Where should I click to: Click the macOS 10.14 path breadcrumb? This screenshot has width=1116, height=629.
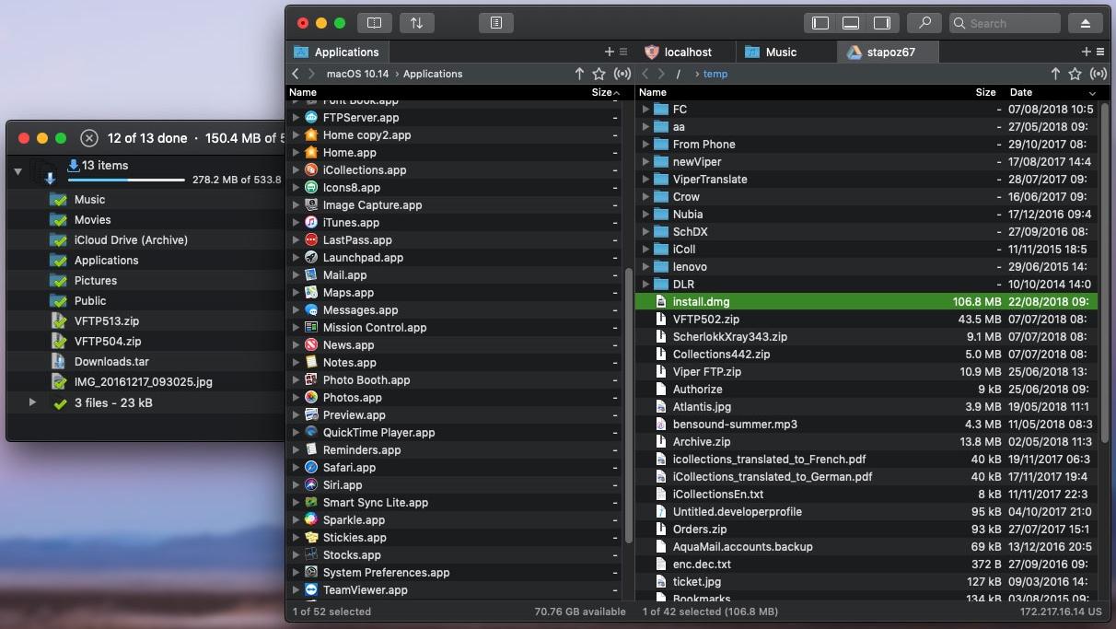(357, 74)
